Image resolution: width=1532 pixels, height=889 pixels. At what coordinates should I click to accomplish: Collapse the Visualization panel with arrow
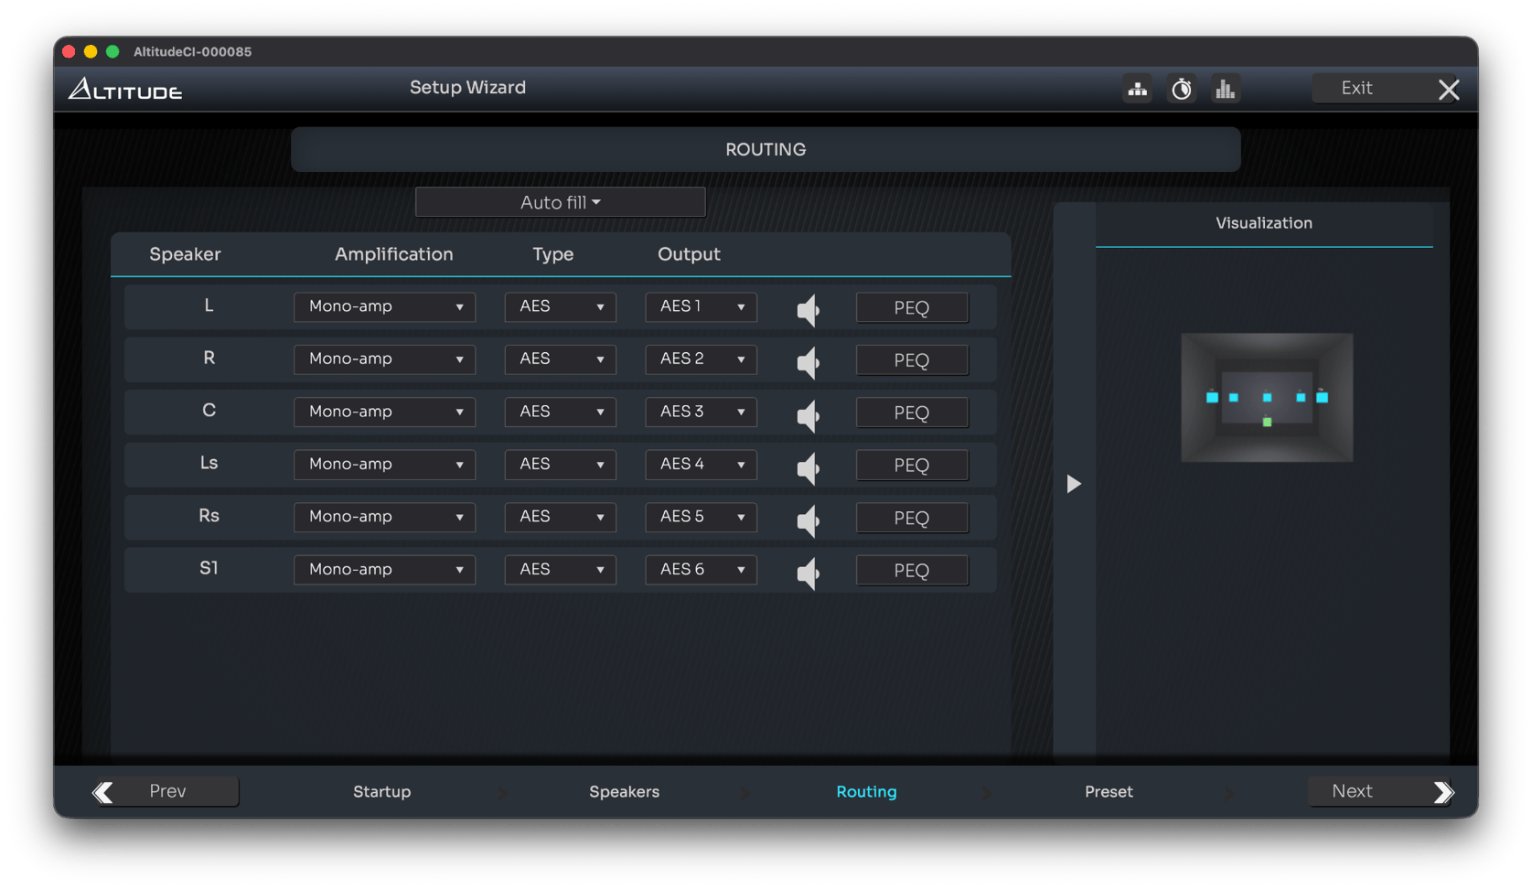pyautogui.click(x=1074, y=483)
